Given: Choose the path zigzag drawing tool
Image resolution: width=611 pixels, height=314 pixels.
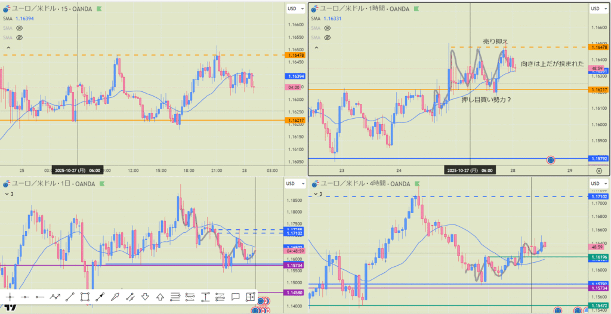Looking at the screenshot, I should tap(55, 297).
